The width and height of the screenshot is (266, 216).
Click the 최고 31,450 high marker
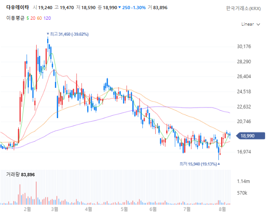pyautogui.click(x=67, y=34)
